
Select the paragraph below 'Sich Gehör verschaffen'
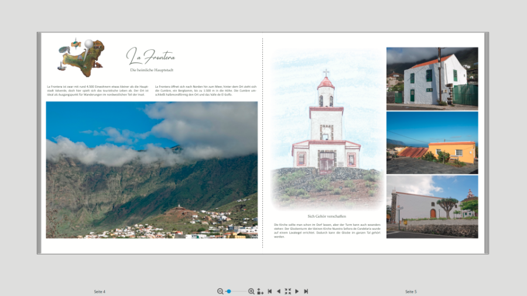[x=327, y=230]
